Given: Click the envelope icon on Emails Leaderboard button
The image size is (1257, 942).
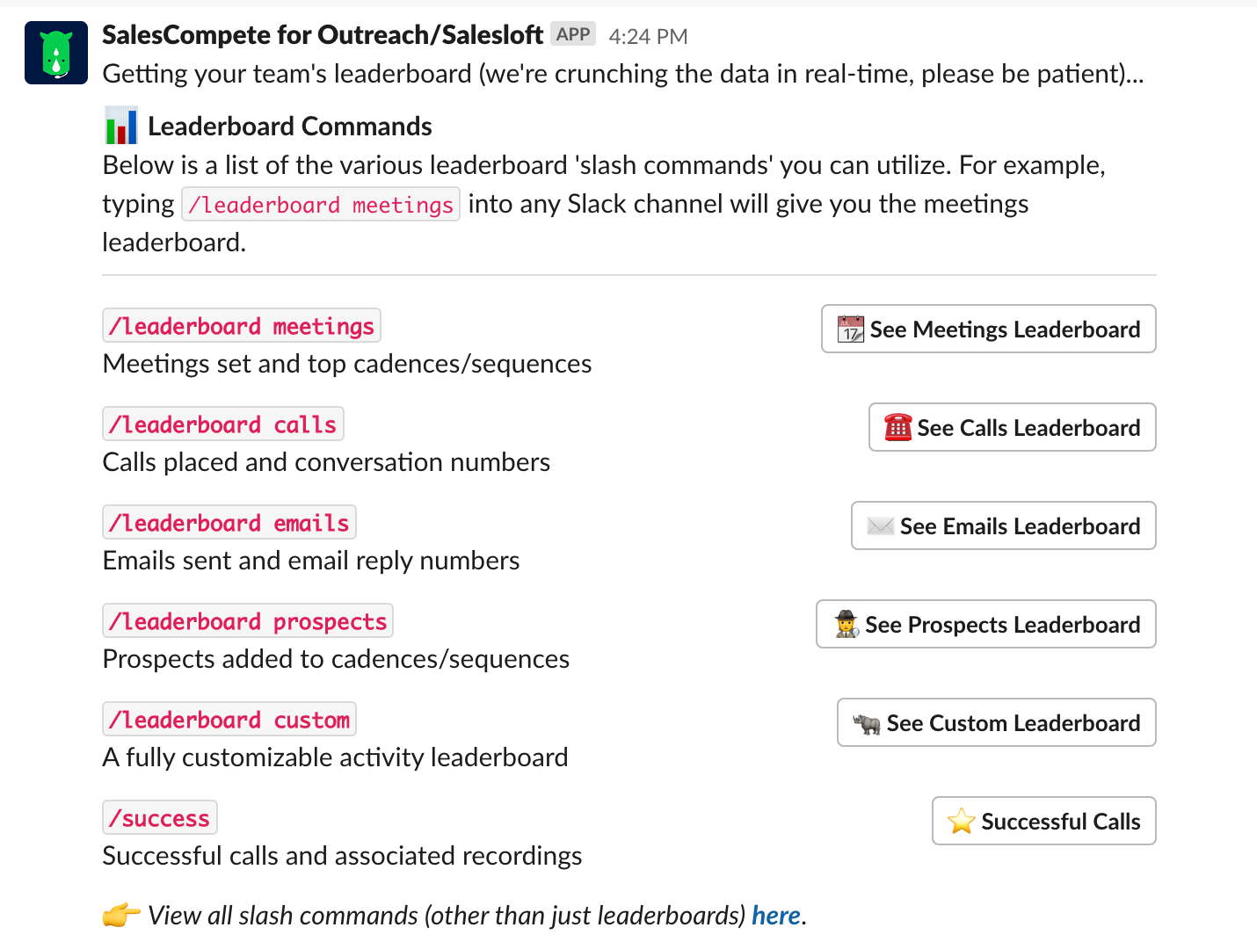Looking at the screenshot, I should (x=880, y=525).
